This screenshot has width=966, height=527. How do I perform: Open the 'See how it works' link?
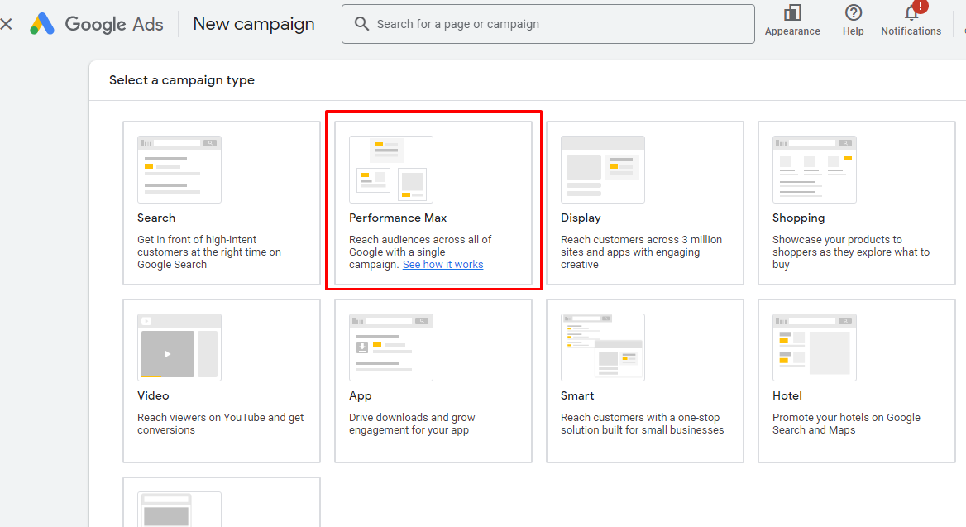tap(443, 265)
